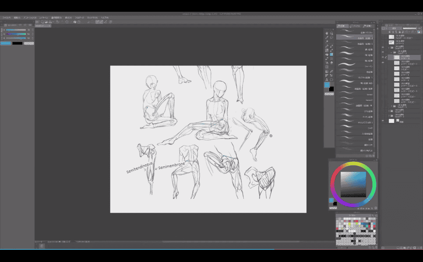Toggle visibility eye of paper layer
Screen dimensions: 423x262
pos(383,121)
